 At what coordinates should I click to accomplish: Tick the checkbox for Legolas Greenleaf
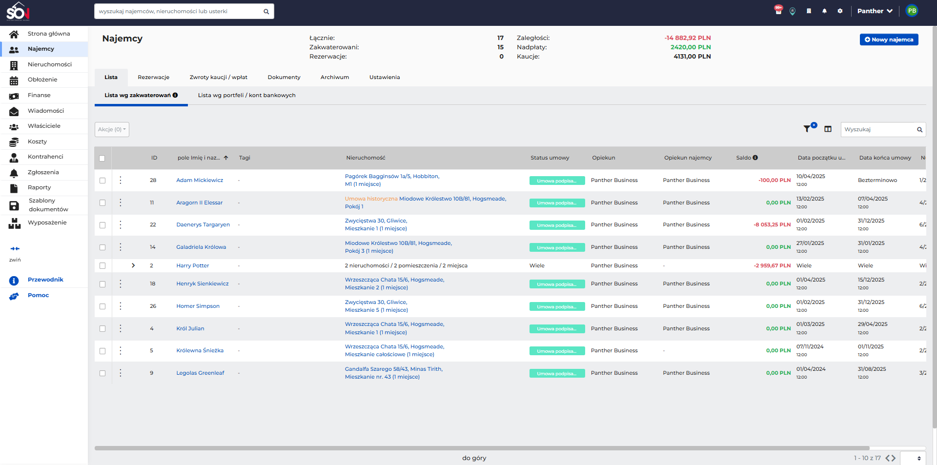[102, 373]
